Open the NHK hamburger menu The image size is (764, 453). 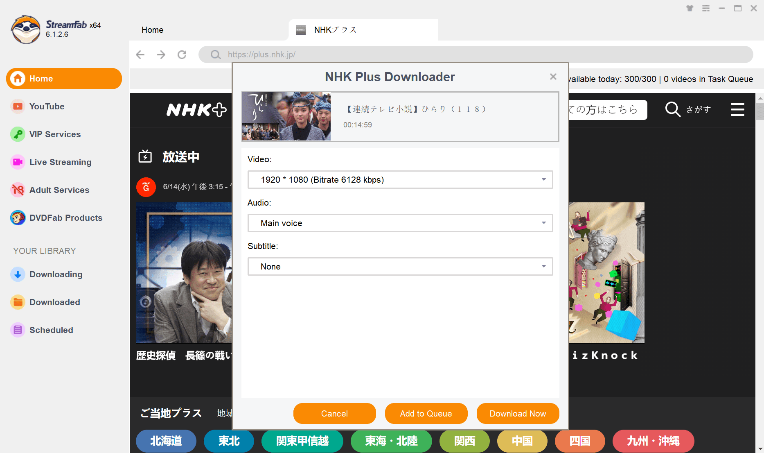[x=737, y=109]
